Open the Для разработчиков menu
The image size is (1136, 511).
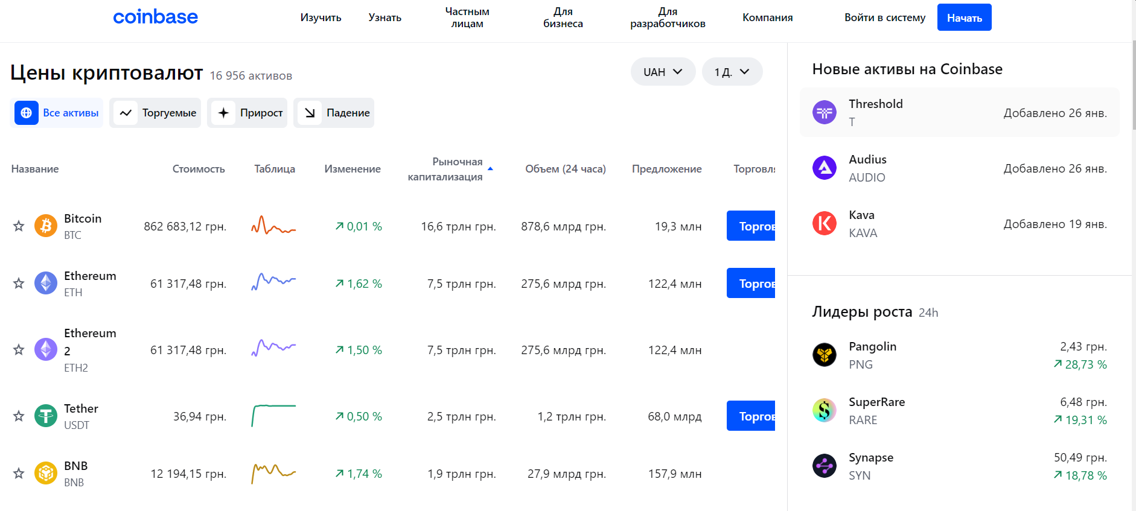(x=668, y=17)
